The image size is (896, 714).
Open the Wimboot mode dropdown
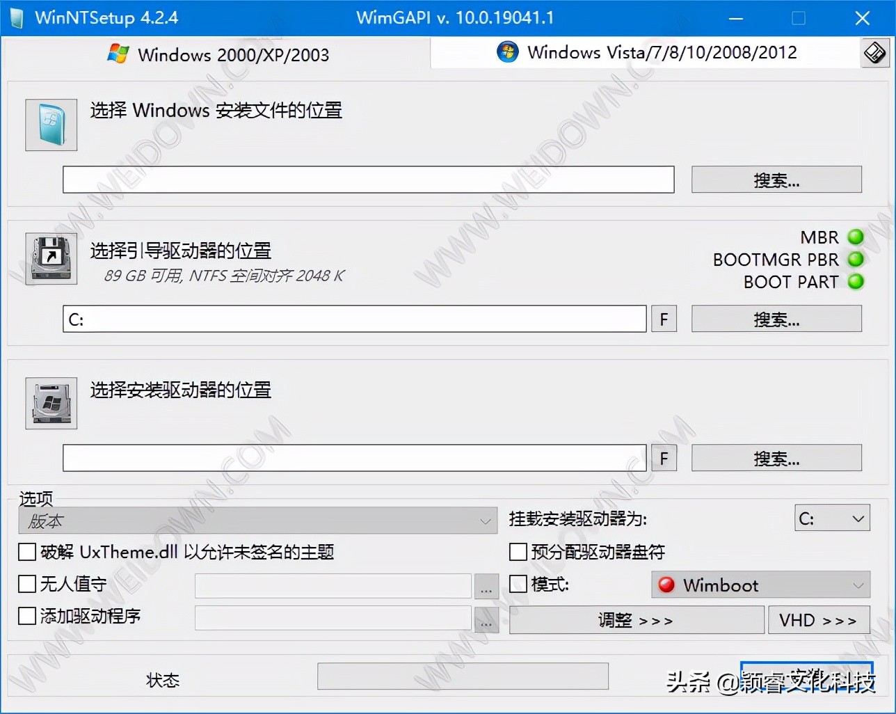point(760,585)
